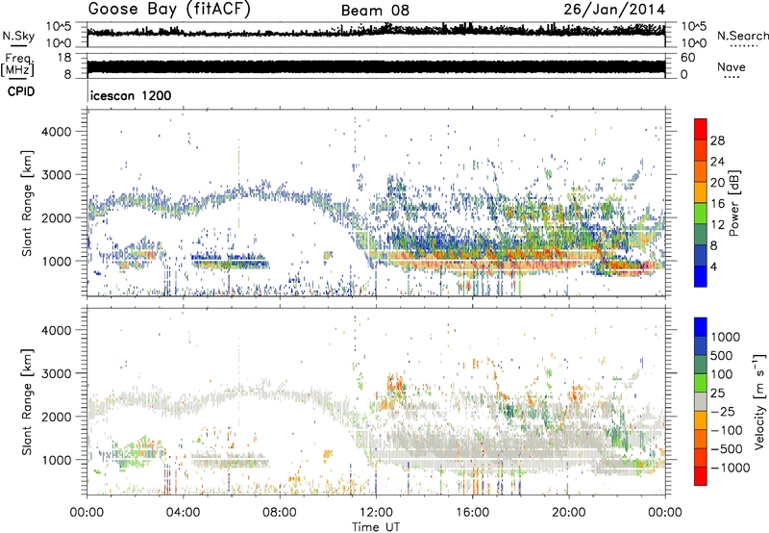Click the 'Goose Bay (fitACF)' title text
Viewport: 769px width, 533px height.
[x=169, y=10]
